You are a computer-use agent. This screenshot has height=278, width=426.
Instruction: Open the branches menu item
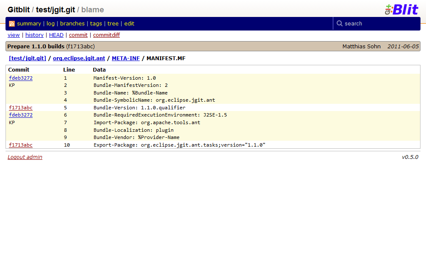click(72, 24)
